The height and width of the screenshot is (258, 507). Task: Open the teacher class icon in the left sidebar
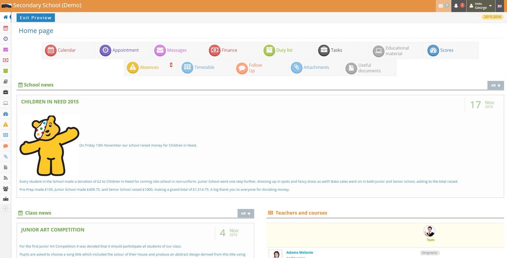pos(5,199)
